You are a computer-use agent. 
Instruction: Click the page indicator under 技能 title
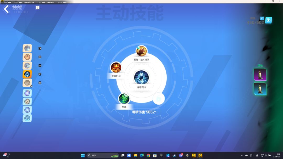pos(21,12)
